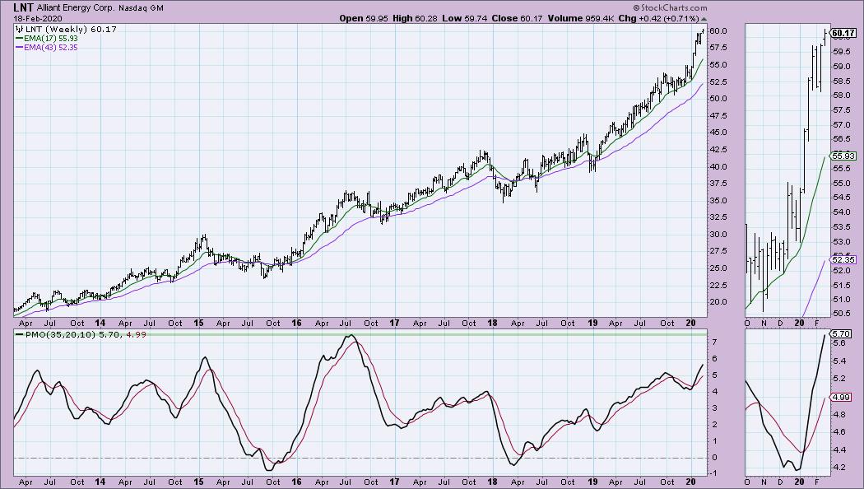Click the 'Close 60.17' value
This screenshot has width=864, height=489.
click(517, 18)
